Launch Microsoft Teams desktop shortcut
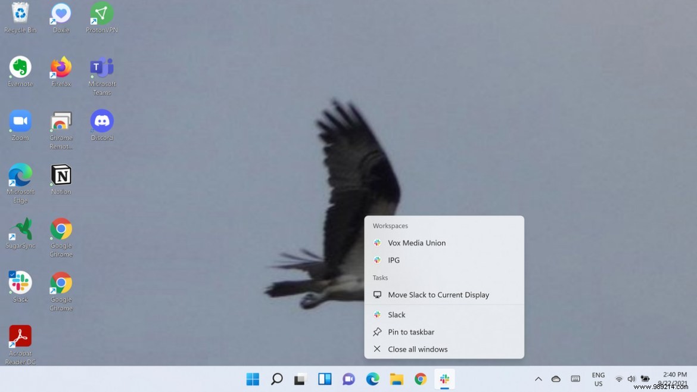The width and height of the screenshot is (697, 392). point(101,67)
